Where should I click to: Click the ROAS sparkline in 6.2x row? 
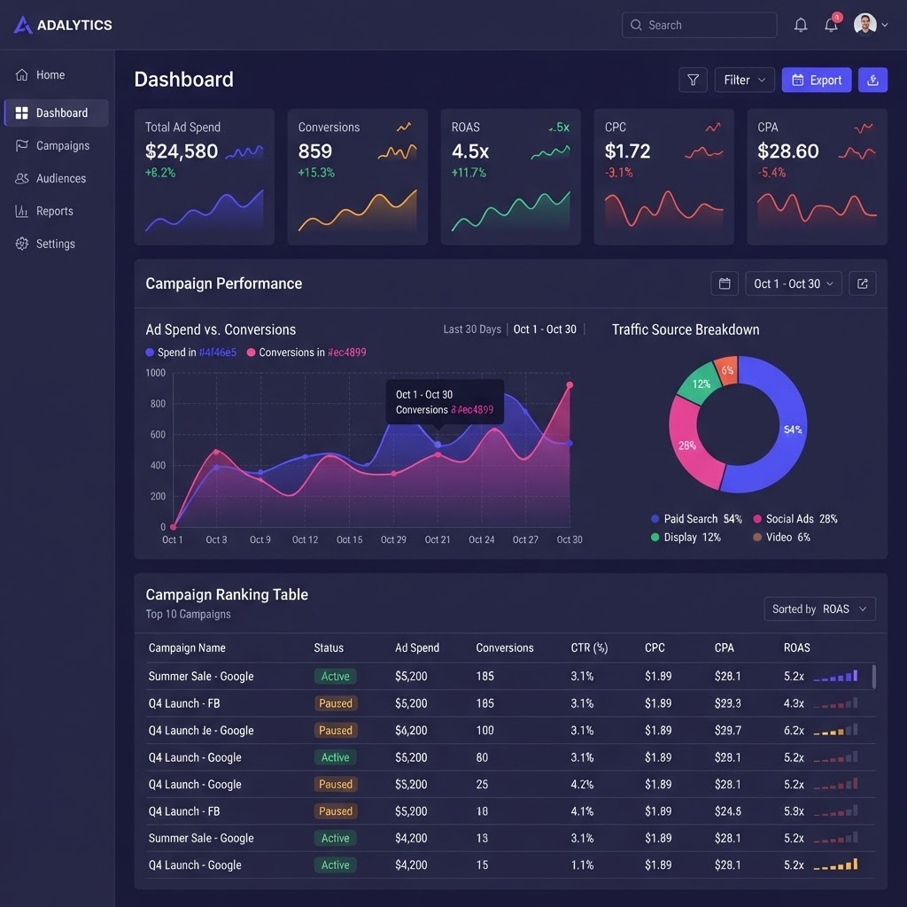click(835, 730)
